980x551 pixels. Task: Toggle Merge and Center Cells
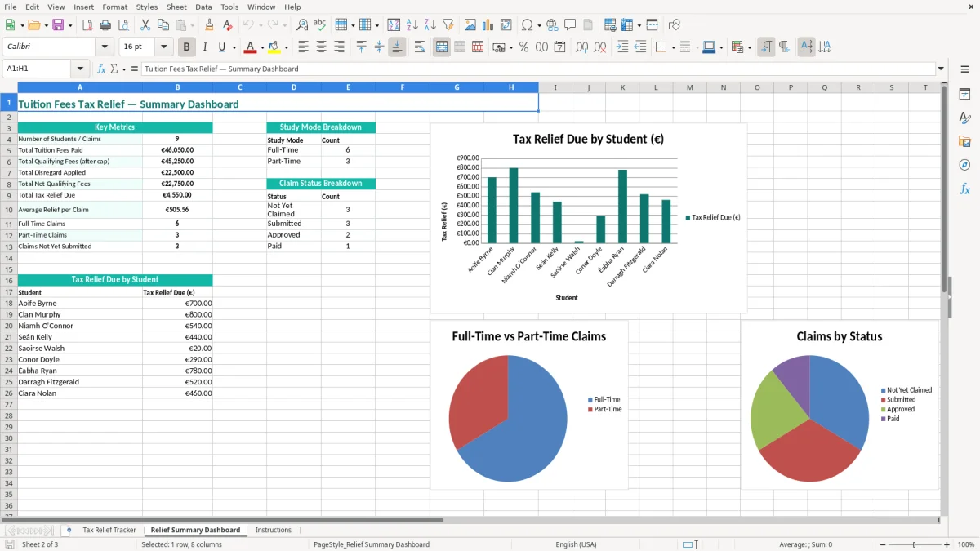442,47
